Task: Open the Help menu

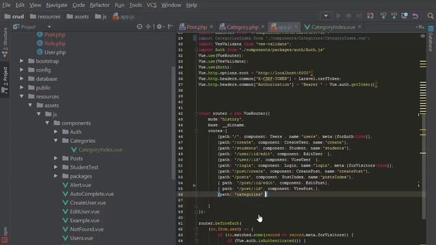Action: pyautogui.click(x=191, y=5)
